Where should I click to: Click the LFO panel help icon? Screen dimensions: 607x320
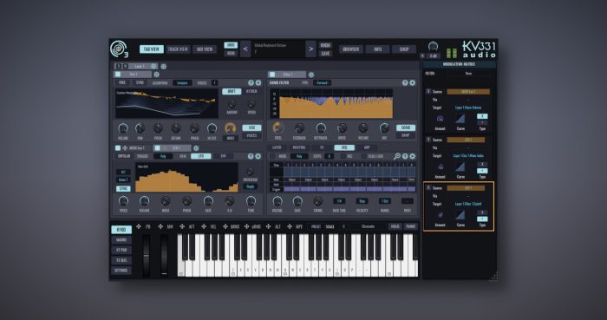(251, 156)
